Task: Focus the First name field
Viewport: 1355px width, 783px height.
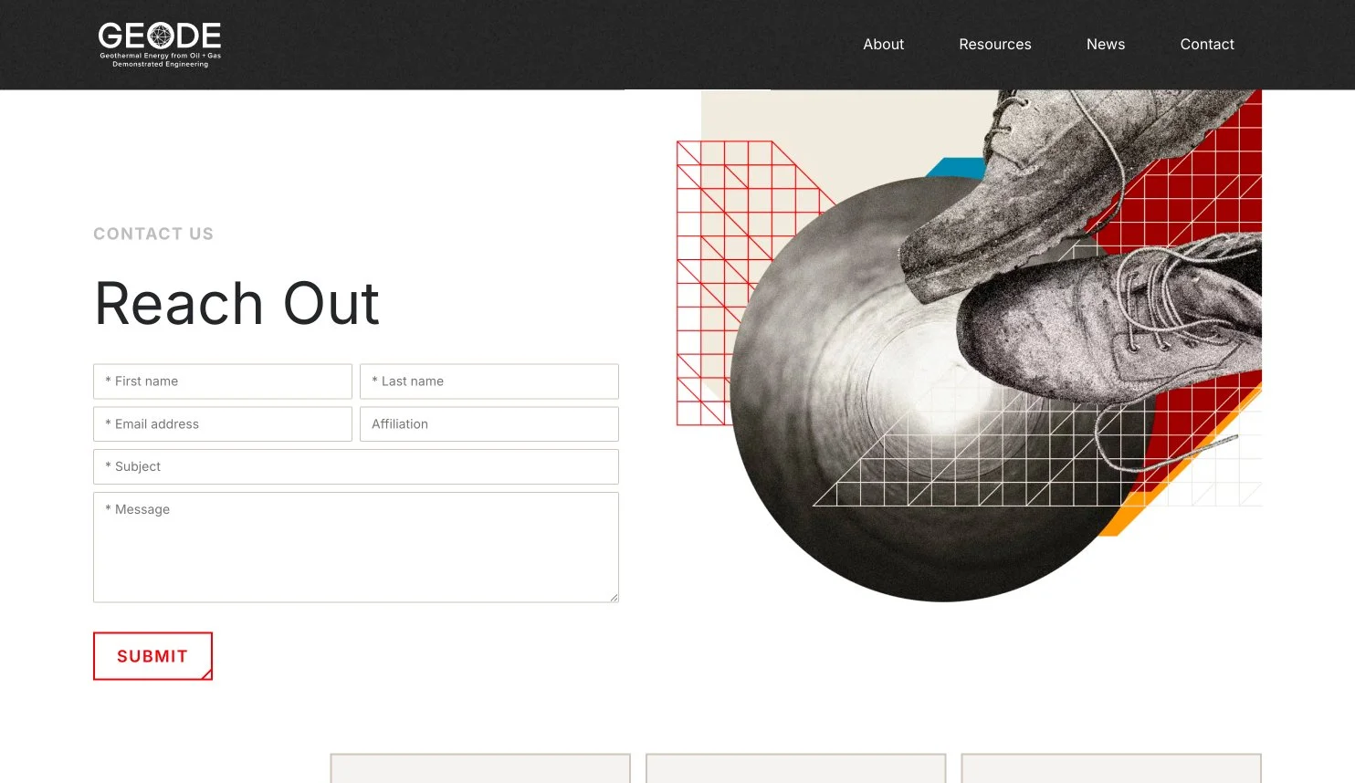Action: point(223,381)
